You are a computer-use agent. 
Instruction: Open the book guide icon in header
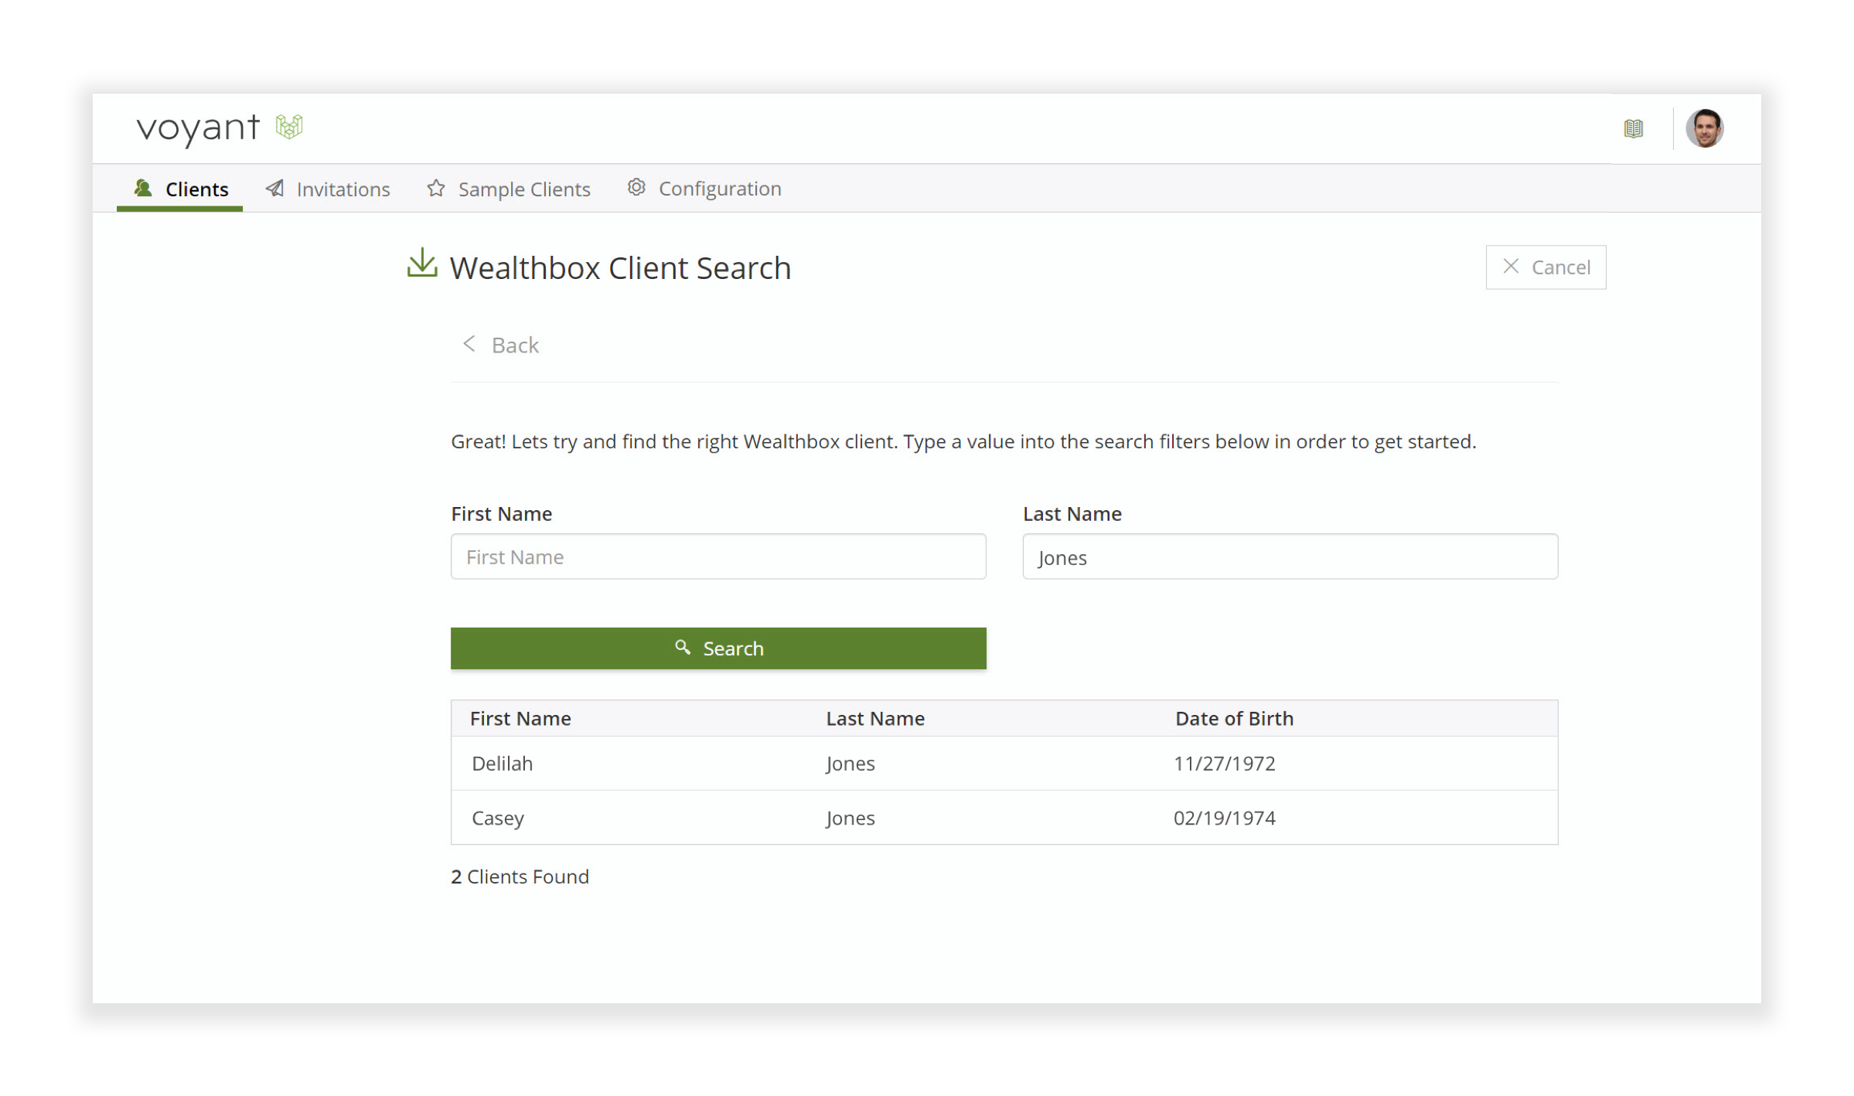[x=1633, y=128]
